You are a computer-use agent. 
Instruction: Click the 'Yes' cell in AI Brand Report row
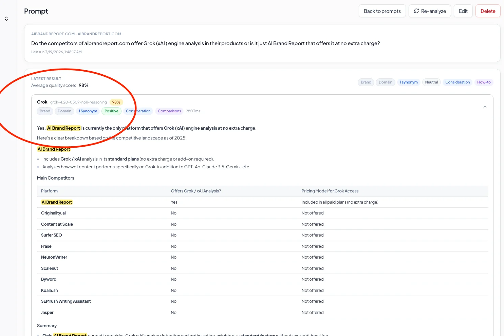(174, 202)
